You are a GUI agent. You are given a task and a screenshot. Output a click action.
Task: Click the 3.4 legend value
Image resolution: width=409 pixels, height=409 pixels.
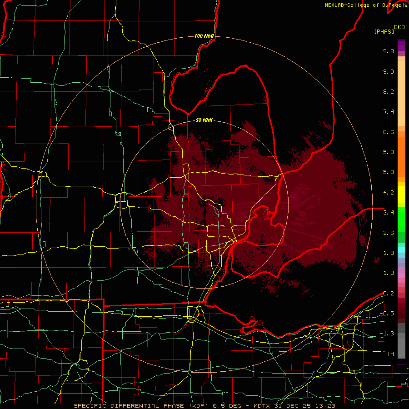coord(389,213)
